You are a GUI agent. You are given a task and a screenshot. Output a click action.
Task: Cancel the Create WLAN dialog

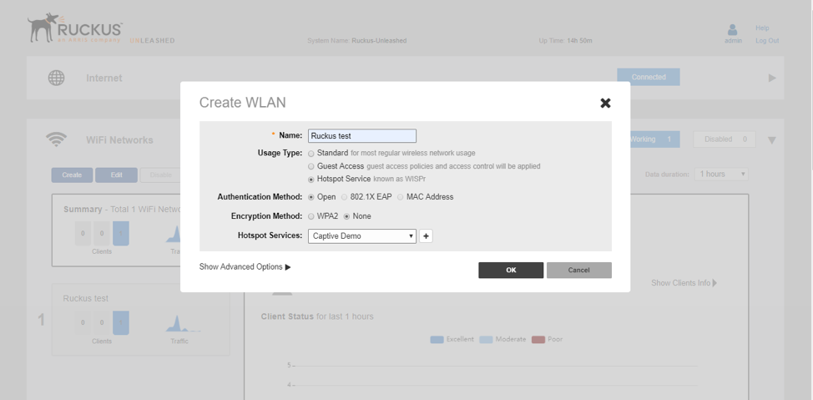point(578,270)
